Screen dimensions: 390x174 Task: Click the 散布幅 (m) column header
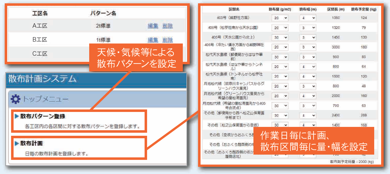coord(308,9)
